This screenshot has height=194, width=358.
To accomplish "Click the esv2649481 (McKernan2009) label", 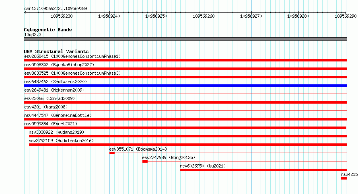I will tap(54, 90).
